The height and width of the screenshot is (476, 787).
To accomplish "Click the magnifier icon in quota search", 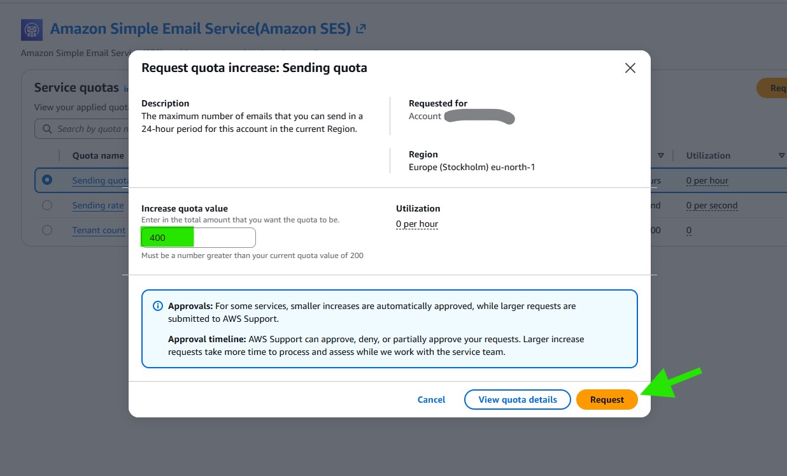I will click(x=47, y=129).
